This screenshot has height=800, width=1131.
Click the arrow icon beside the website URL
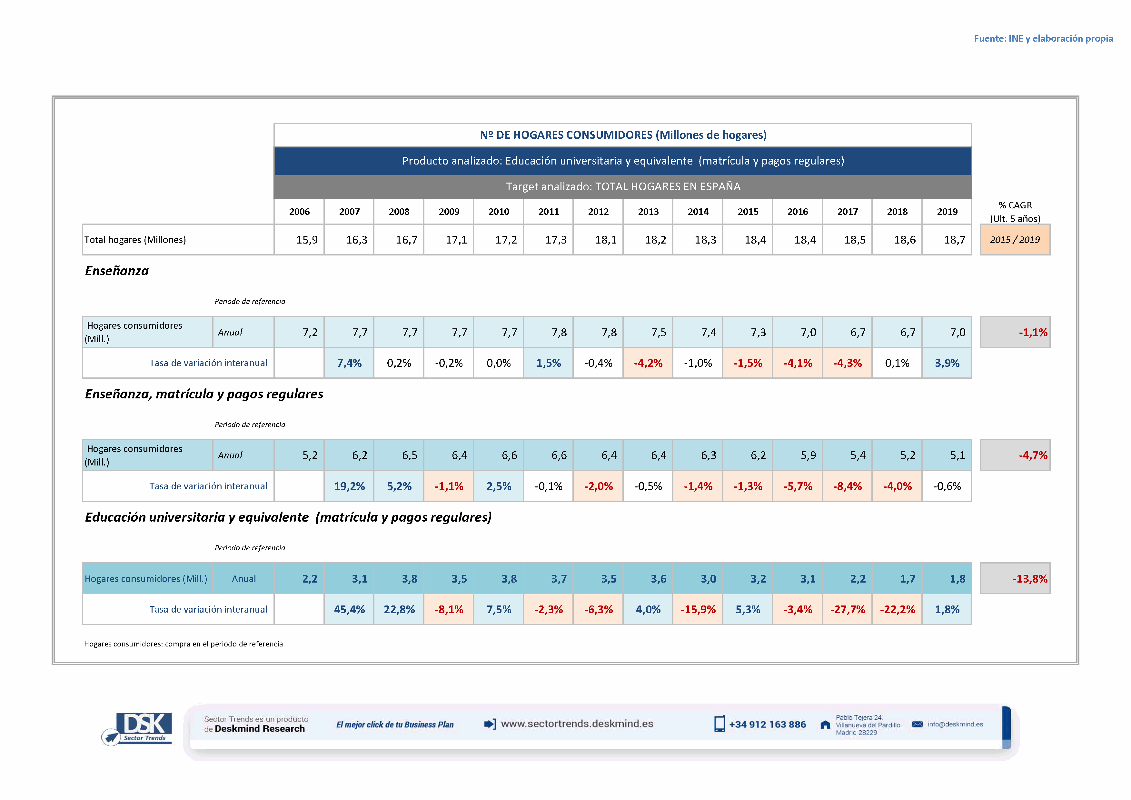[x=490, y=724]
